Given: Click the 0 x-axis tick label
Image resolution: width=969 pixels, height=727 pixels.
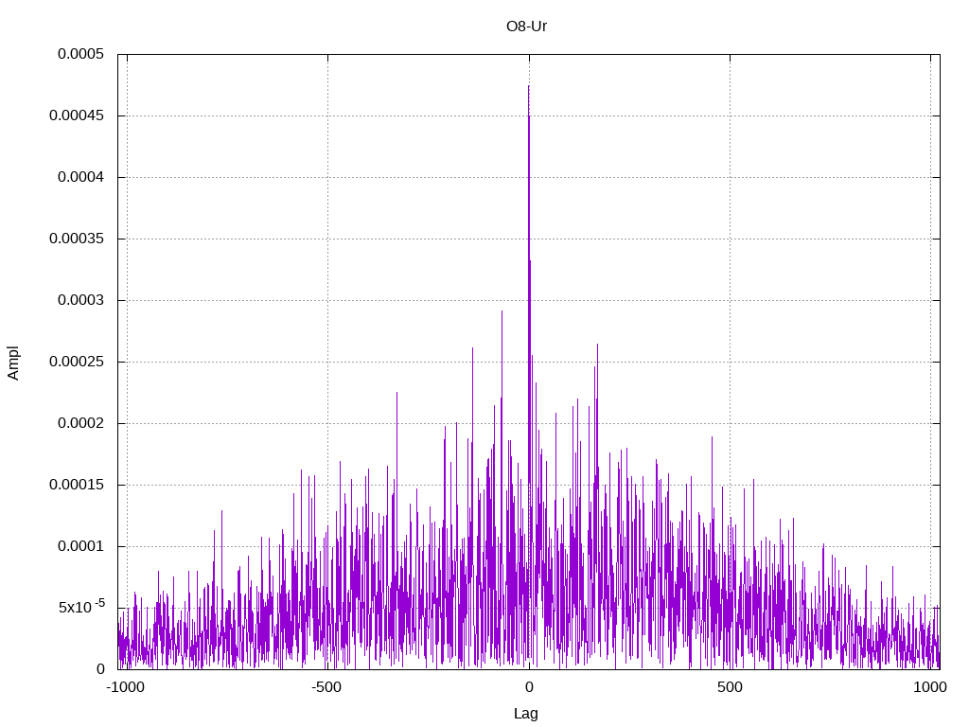Looking at the screenshot, I should coord(529,687).
